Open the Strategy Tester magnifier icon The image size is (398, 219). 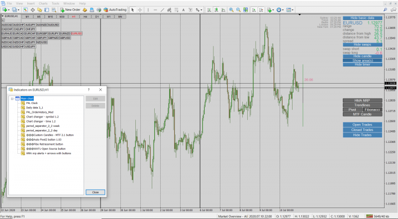[54, 9]
